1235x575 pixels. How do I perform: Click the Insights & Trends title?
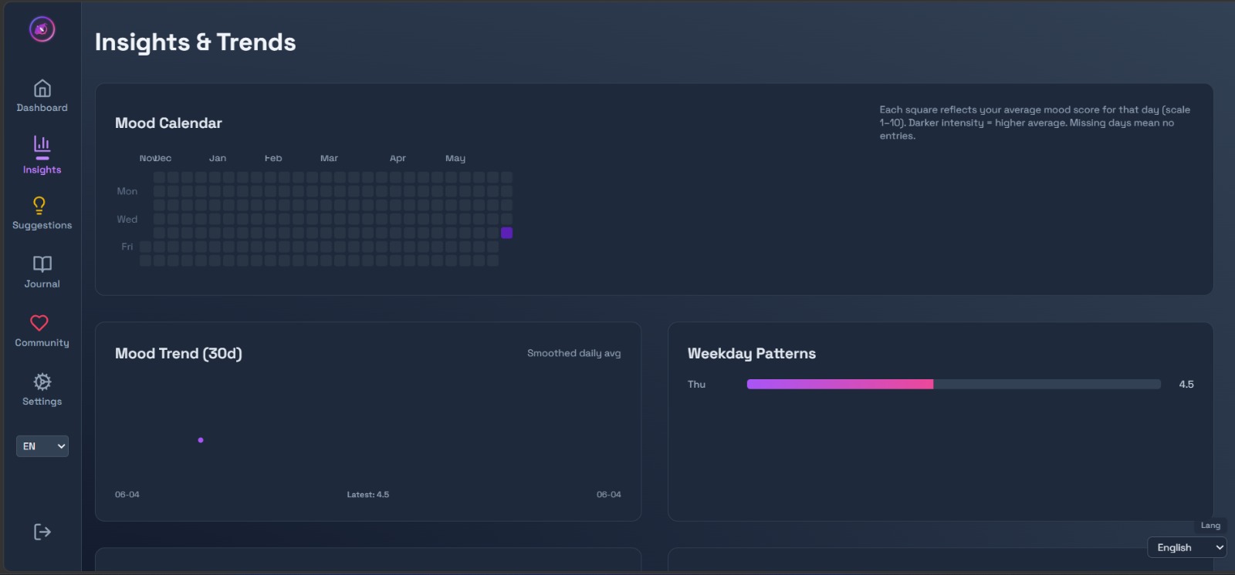coord(195,42)
